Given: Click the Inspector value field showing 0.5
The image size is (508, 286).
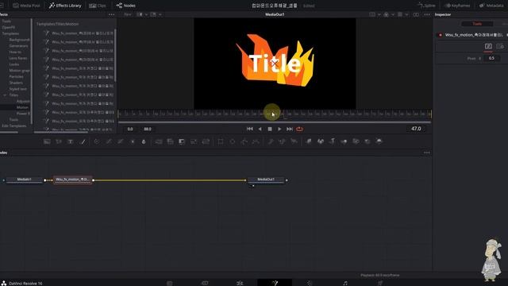Looking at the screenshot, I should [491, 58].
